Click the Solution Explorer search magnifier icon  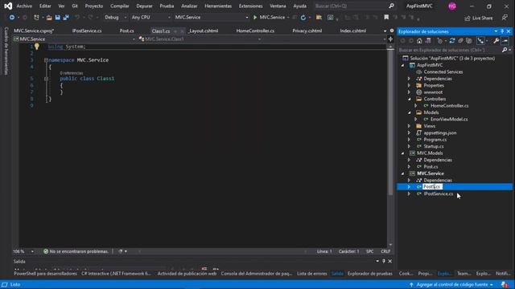[x=505, y=50]
